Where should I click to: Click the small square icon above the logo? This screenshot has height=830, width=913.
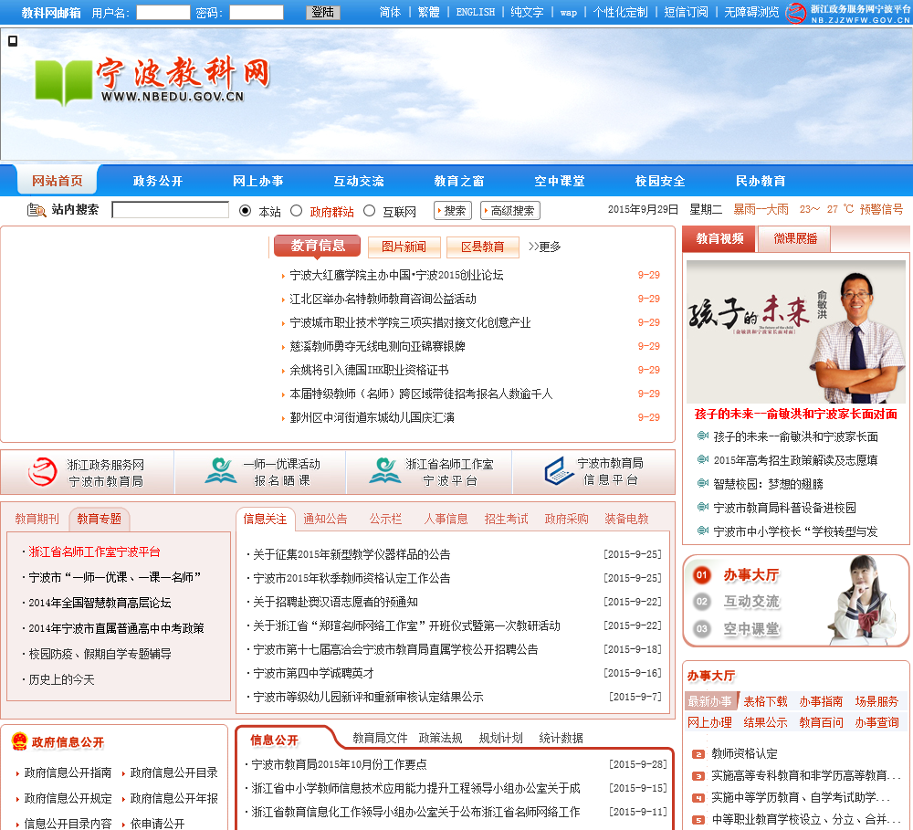pyautogui.click(x=13, y=41)
